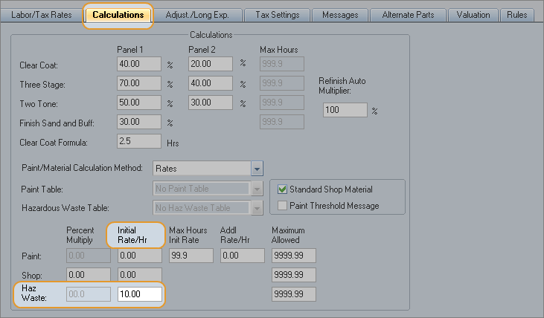
Task: Click the Clear Coat Panel 1 field
Action: [x=139, y=64]
